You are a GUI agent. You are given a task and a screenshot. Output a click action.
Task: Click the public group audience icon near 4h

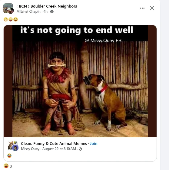[x=52, y=11]
